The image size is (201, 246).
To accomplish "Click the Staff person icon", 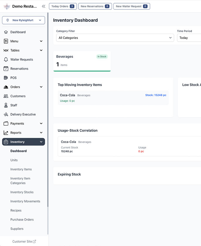I will click(x=6, y=105).
